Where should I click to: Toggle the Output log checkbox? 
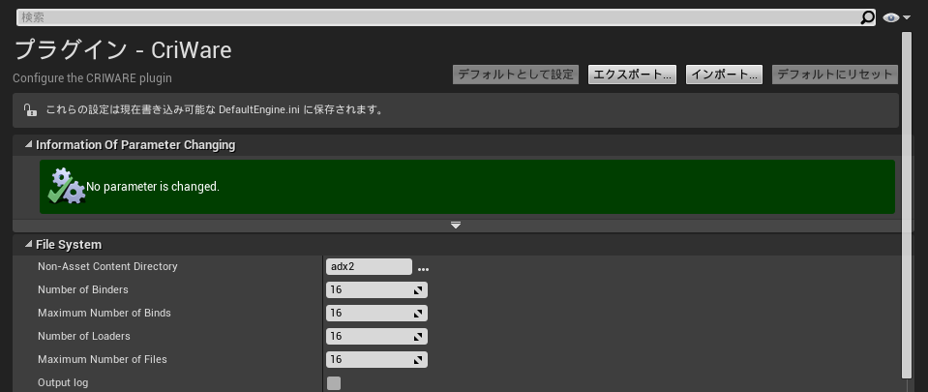[334, 382]
